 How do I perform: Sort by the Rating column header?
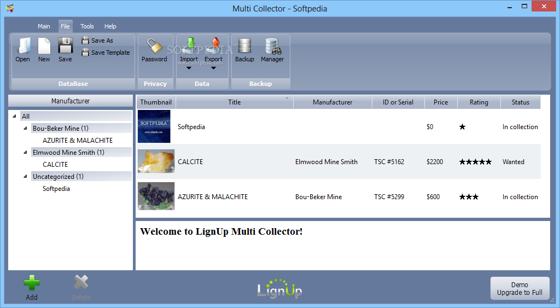[x=479, y=102]
